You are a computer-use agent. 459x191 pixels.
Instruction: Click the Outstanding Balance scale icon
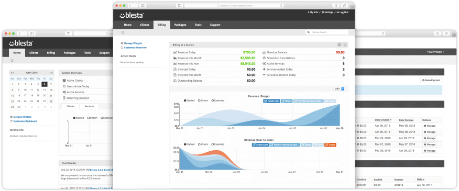[175, 81]
